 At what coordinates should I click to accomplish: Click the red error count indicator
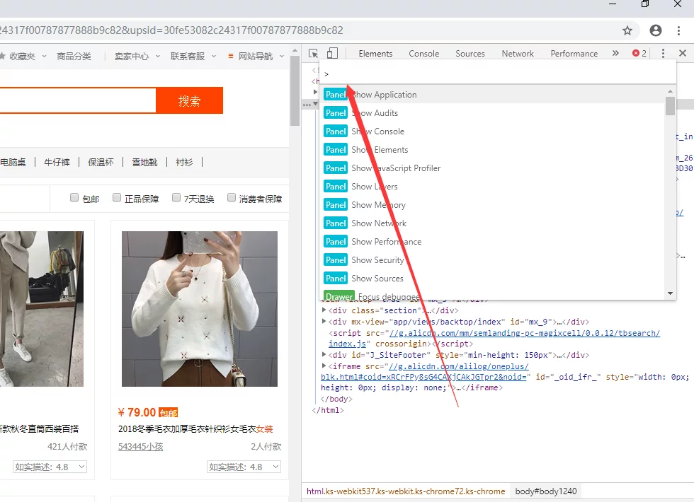pyautogui.click(x=639, y=53)
